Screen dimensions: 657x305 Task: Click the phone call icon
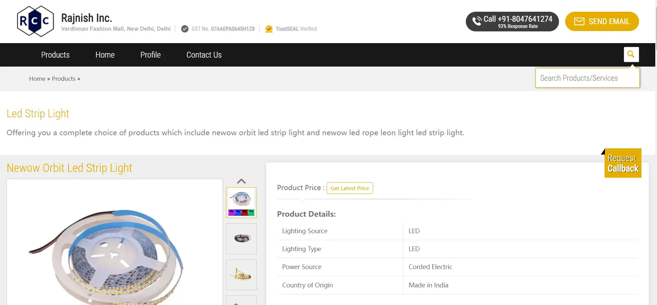click(x=477, y=21)
